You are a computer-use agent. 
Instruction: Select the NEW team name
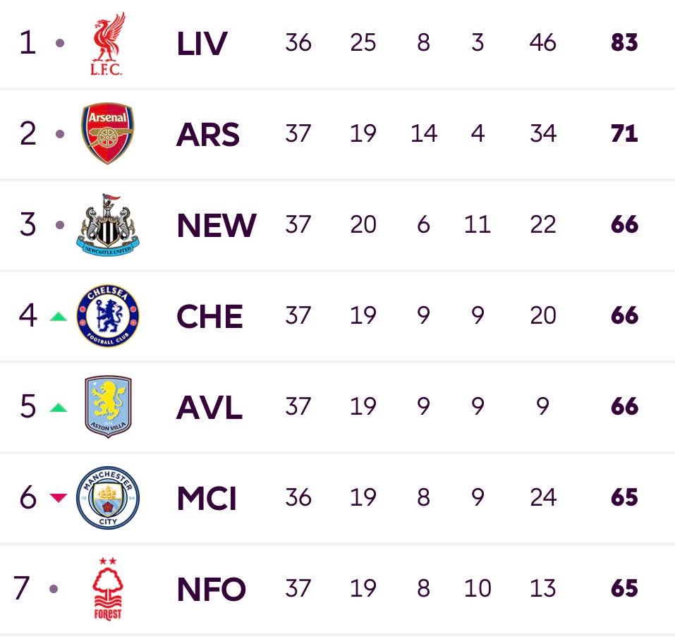[217, 225]
